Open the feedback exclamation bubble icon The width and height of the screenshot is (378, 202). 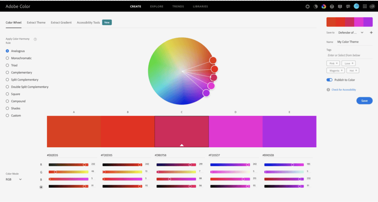(340, 7)
